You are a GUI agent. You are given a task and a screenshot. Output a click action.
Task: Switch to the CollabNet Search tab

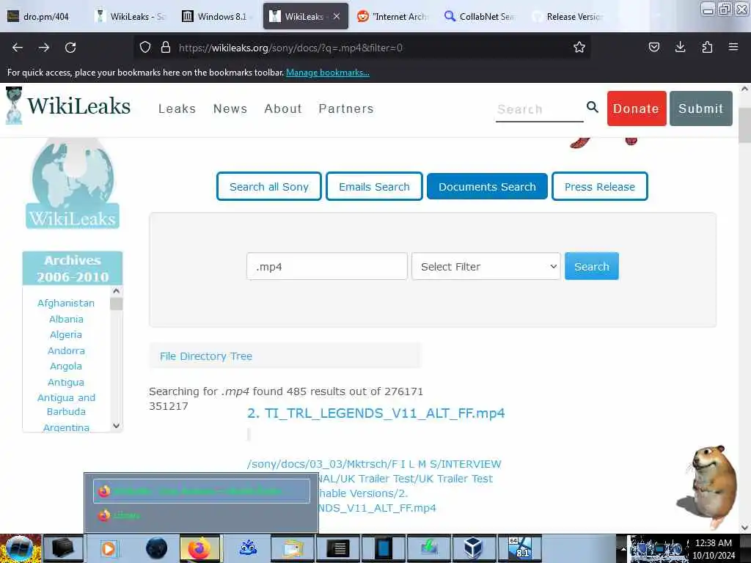480,16
